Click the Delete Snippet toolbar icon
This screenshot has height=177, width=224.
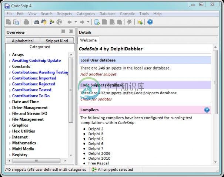coord(112,22)
